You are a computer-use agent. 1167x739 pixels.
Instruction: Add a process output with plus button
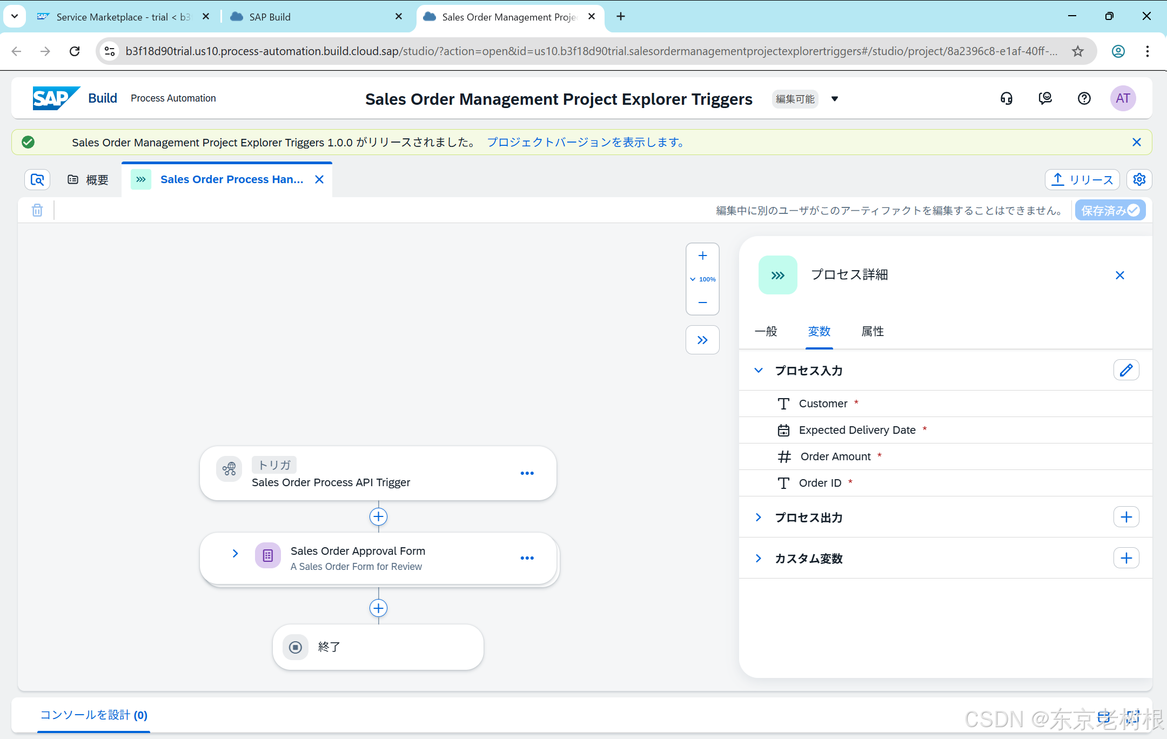(1126, 517)
